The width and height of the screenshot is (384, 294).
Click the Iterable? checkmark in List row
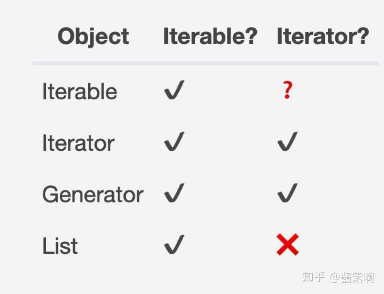coord(174,244)
